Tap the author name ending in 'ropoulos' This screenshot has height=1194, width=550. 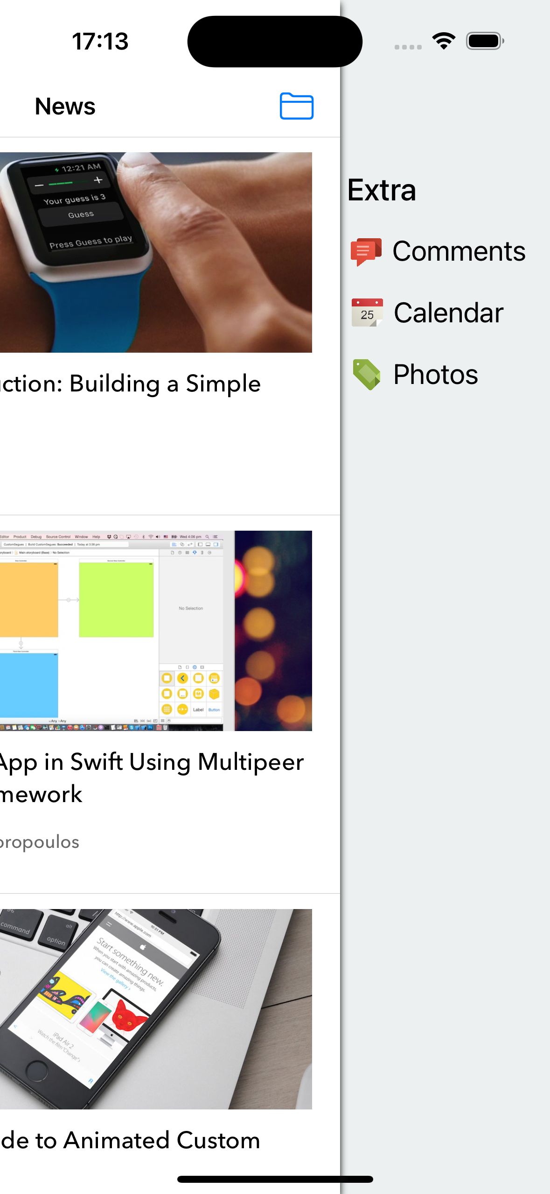40,842
